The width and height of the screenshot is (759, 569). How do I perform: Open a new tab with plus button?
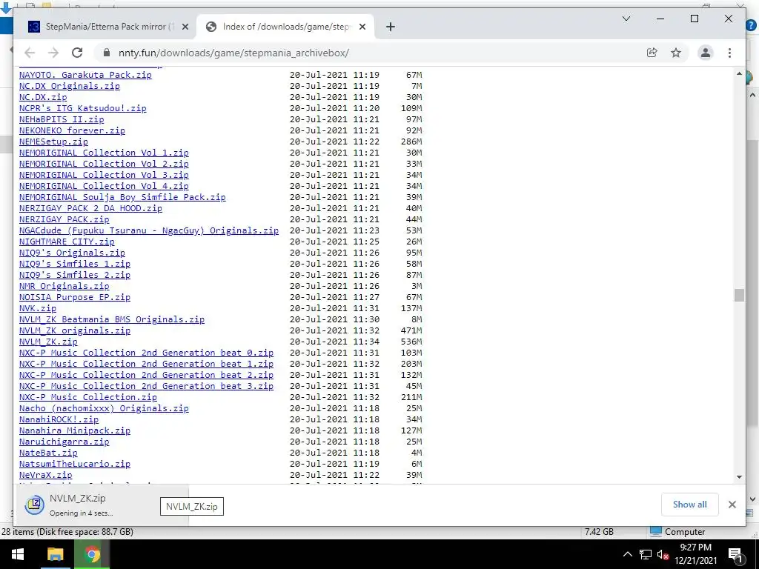coord(391,27)
